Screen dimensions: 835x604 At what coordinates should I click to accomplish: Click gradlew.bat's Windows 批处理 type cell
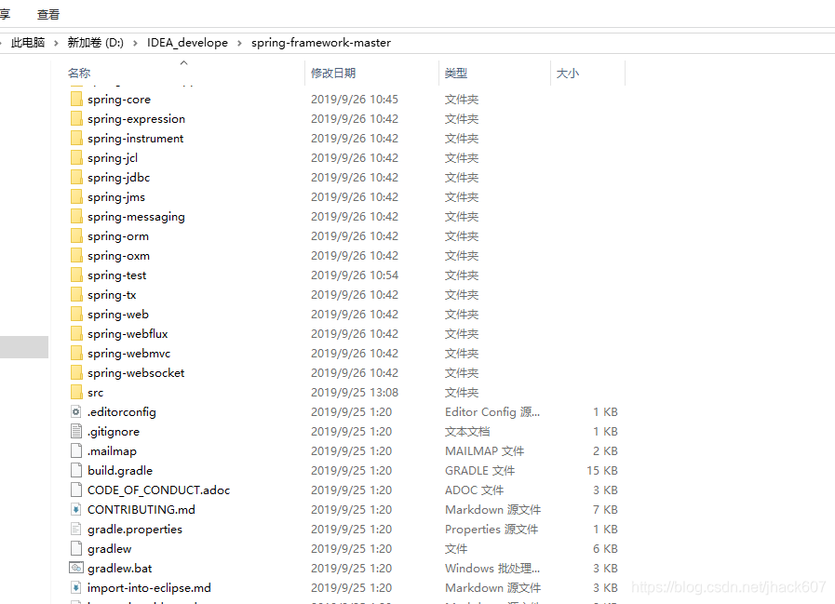(x=492, y=569)
